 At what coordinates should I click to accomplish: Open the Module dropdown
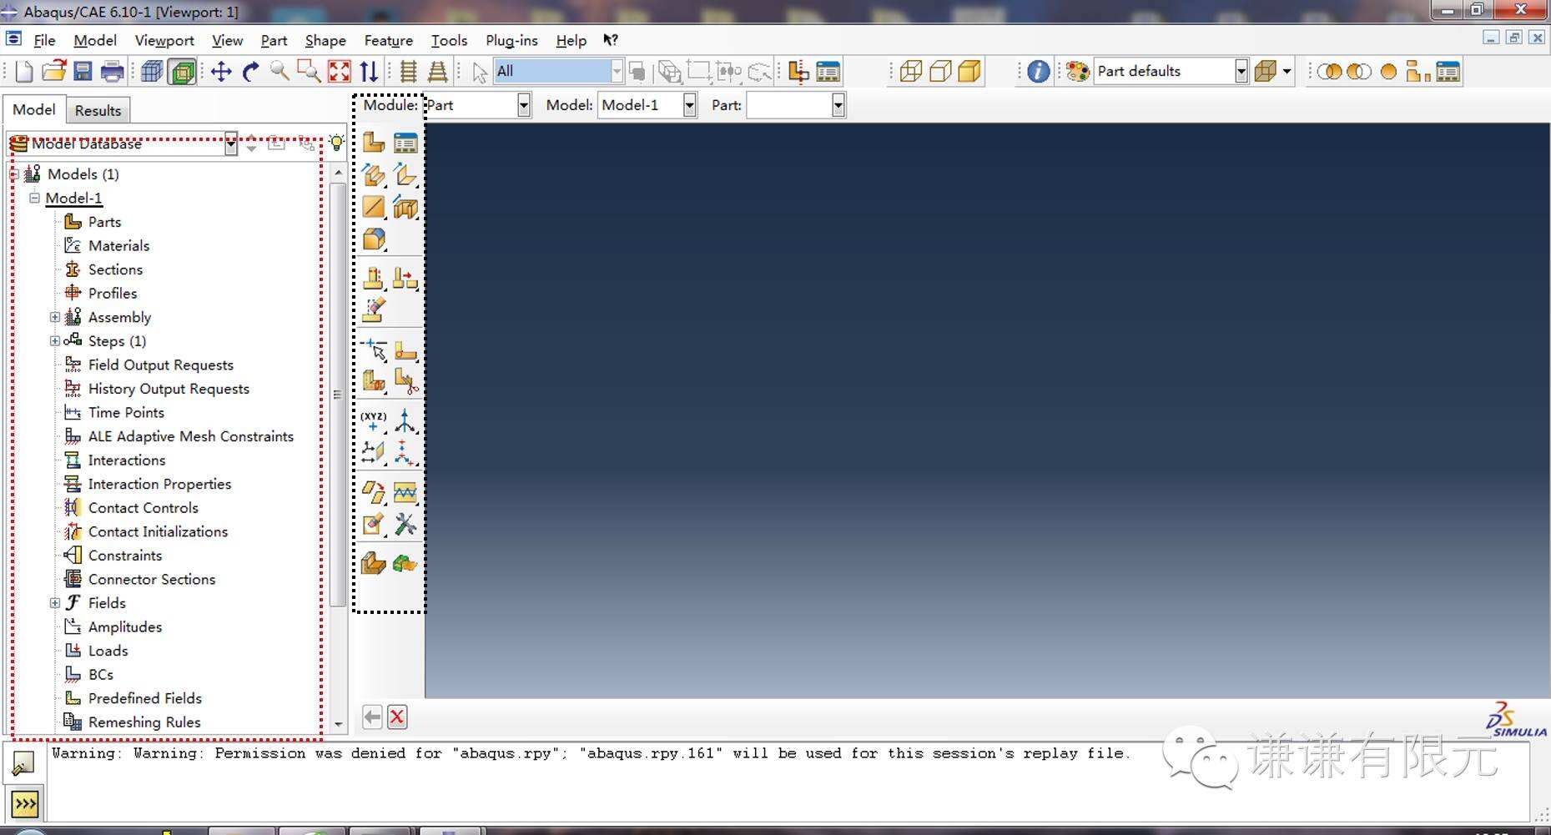524,105
